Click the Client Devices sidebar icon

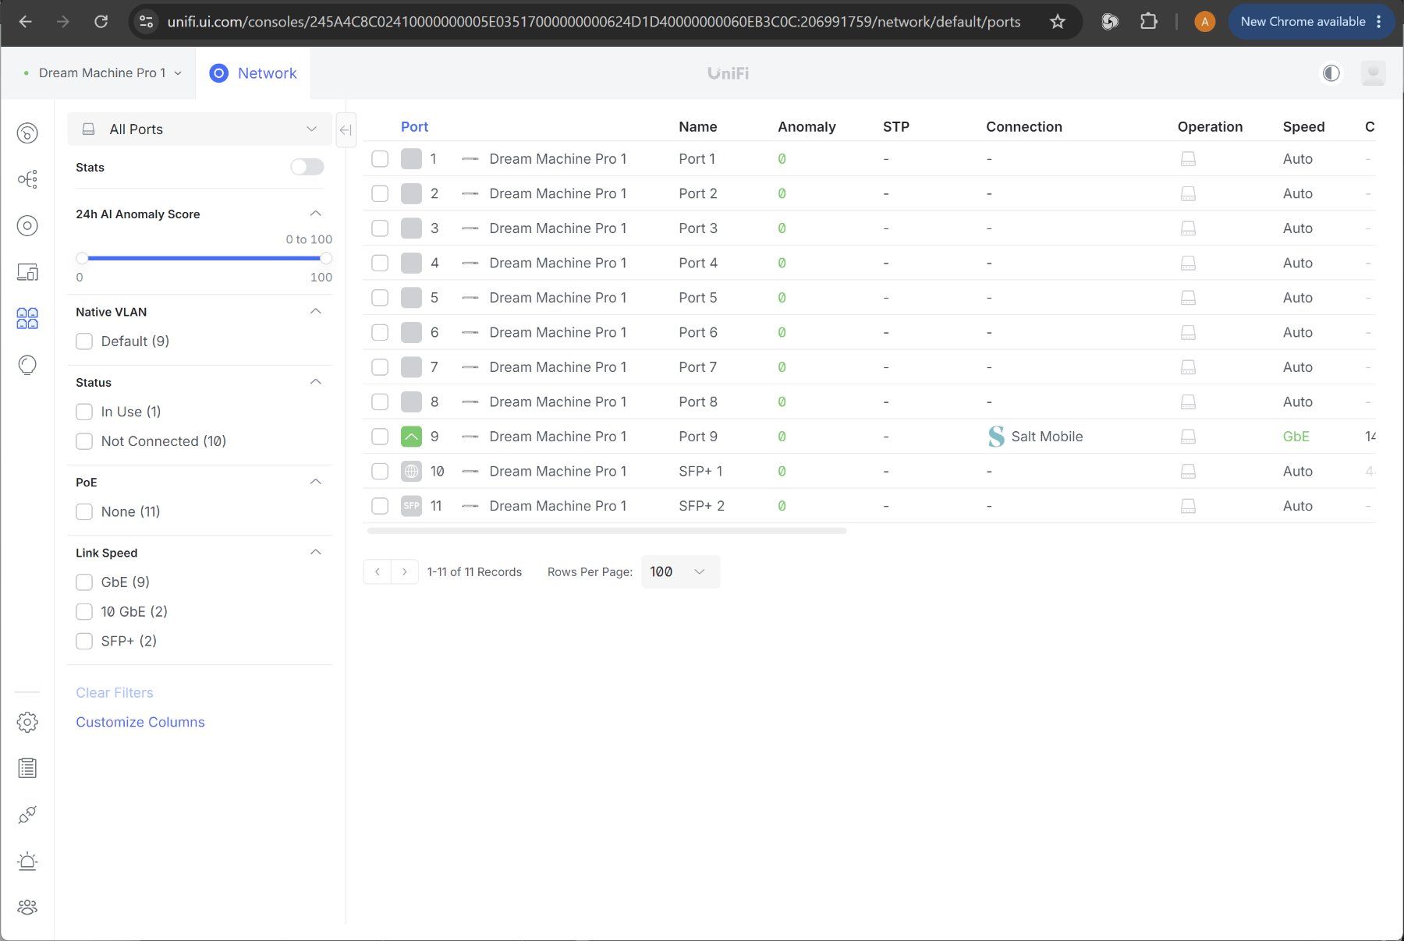click(x=27, y=272)
